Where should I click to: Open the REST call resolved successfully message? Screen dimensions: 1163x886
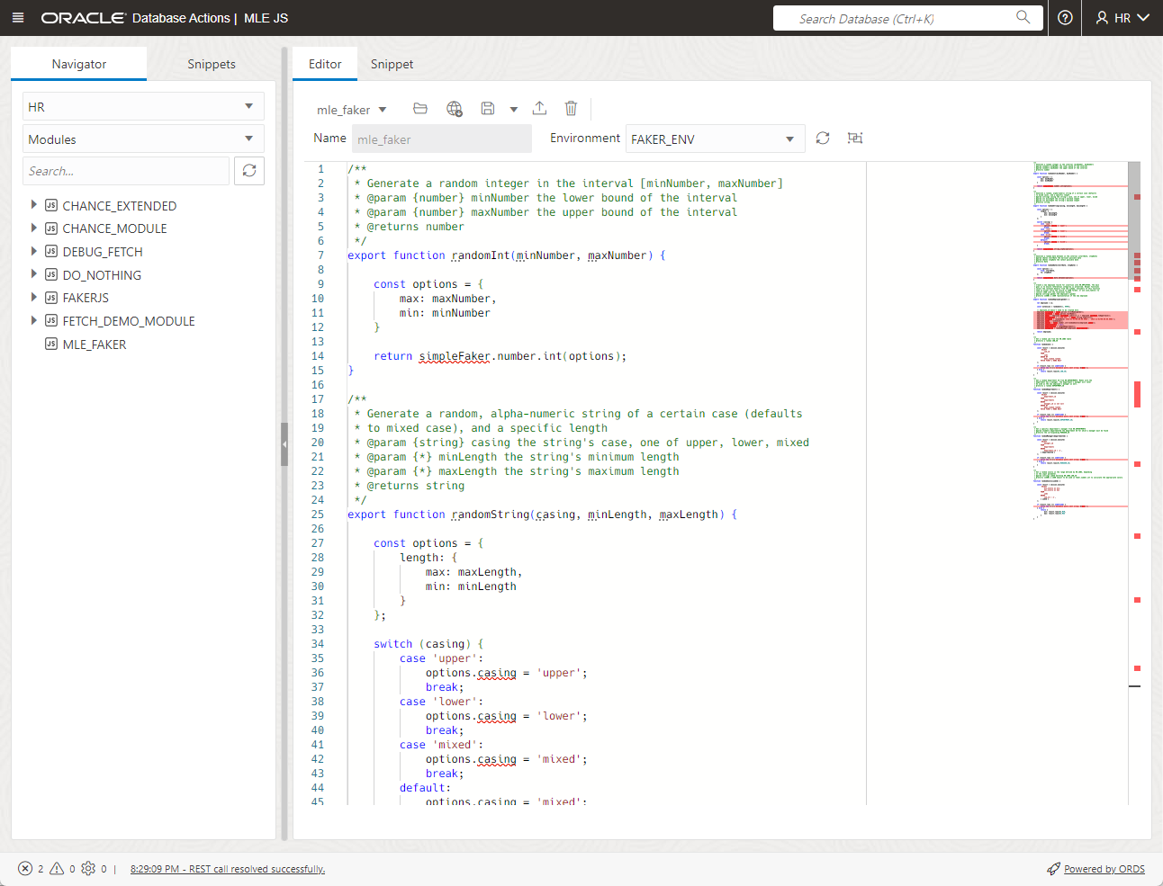click(228, 869)
